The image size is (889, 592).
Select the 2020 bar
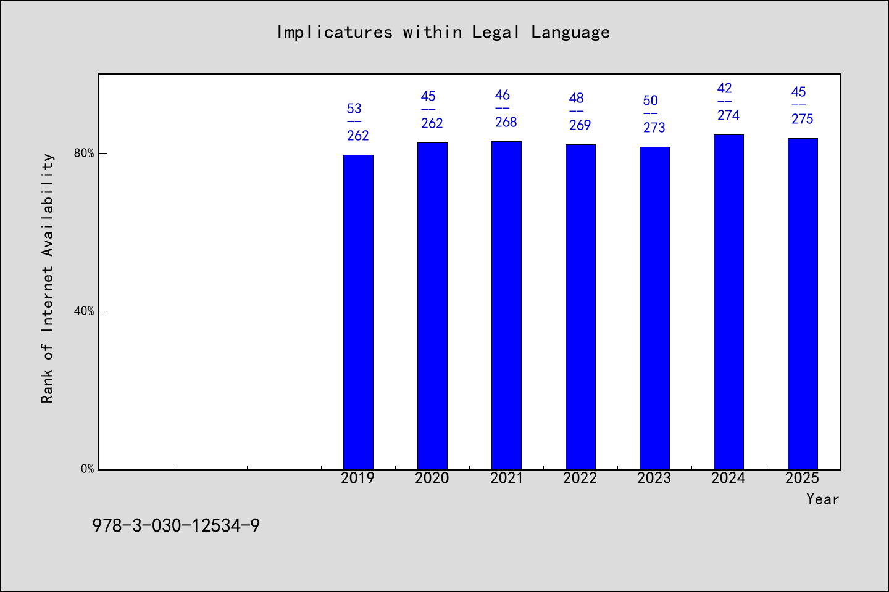click(432, 306)
